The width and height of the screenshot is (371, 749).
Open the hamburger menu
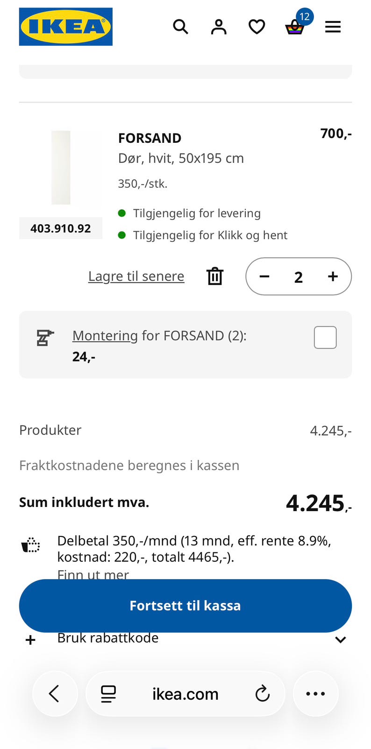coord(333,27)
